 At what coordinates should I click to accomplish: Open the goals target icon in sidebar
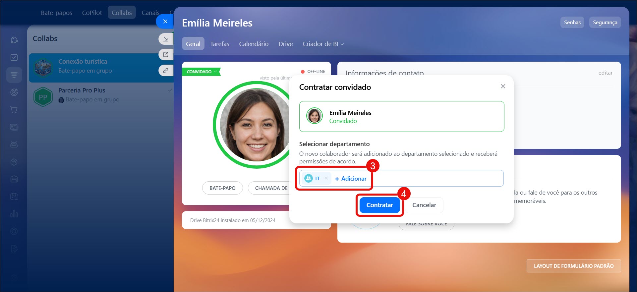[x=14, y=92]
